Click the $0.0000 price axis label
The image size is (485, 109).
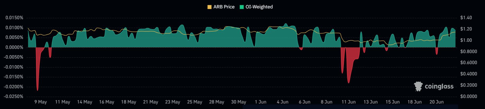469,97
